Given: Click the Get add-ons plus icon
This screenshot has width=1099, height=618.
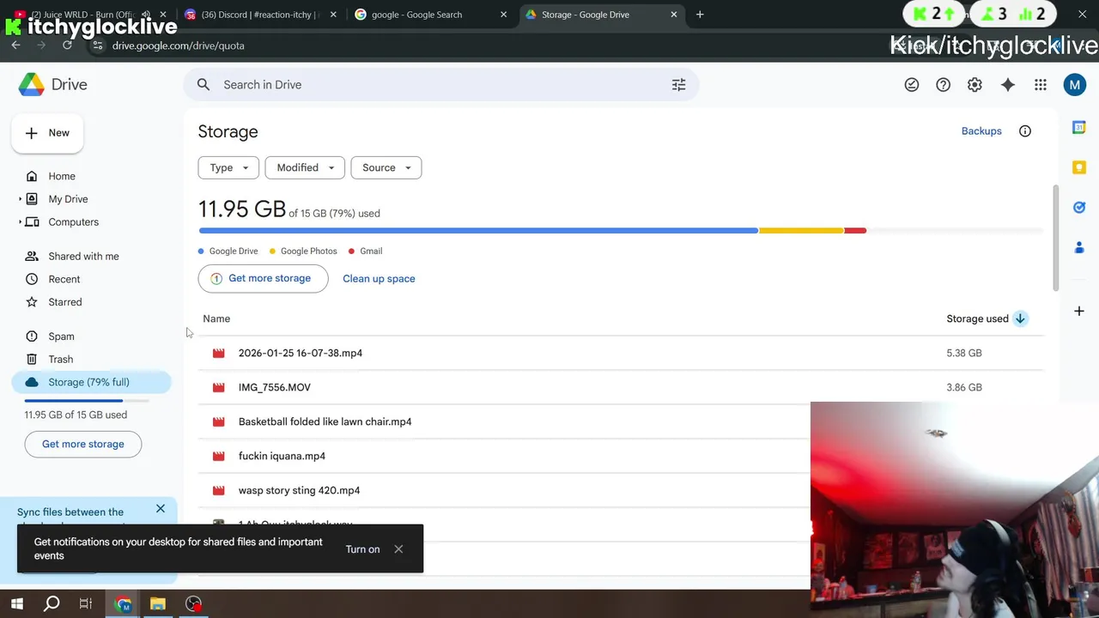Looking at the screenshot, I should click(1079, 311).
